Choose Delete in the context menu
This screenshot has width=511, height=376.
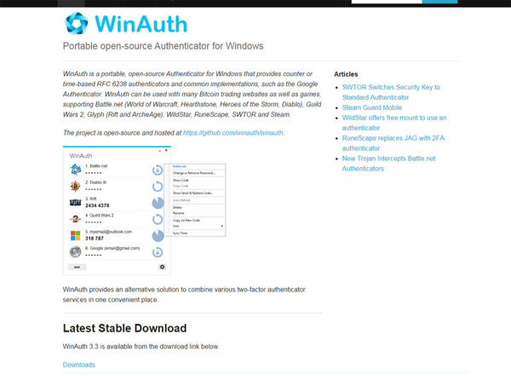(177, 207)
